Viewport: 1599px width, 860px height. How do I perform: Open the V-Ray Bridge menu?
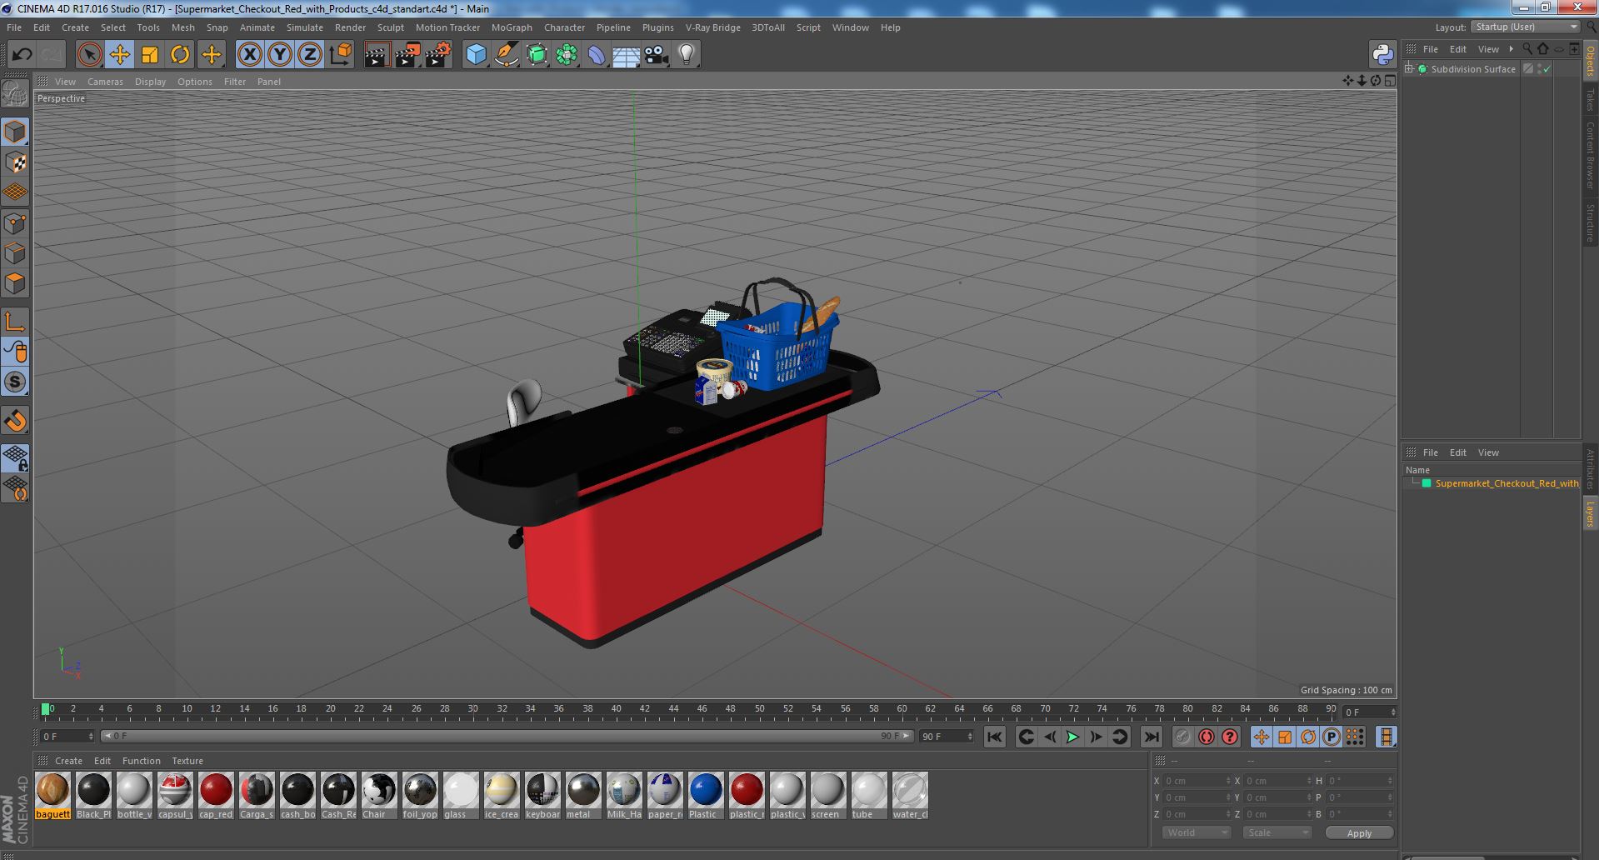pyautogui.click(x=712, y=27)
